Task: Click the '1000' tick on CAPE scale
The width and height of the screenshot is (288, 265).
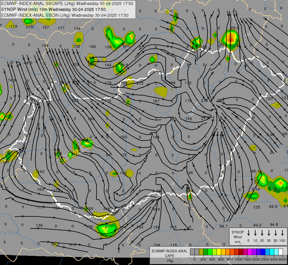Action: (x=238, y=259)
